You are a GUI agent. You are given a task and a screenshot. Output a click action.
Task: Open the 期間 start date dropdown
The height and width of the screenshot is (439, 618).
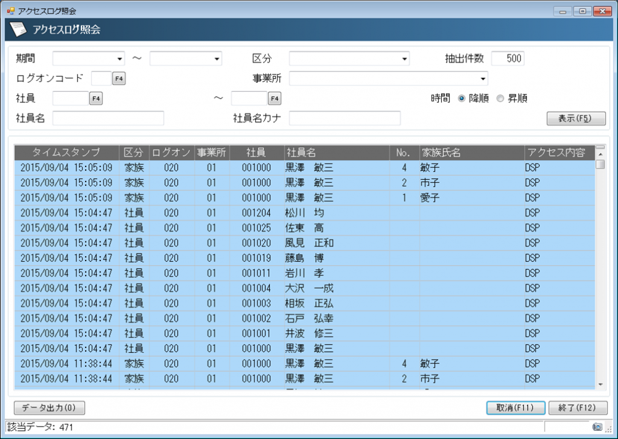pos(119,58)
